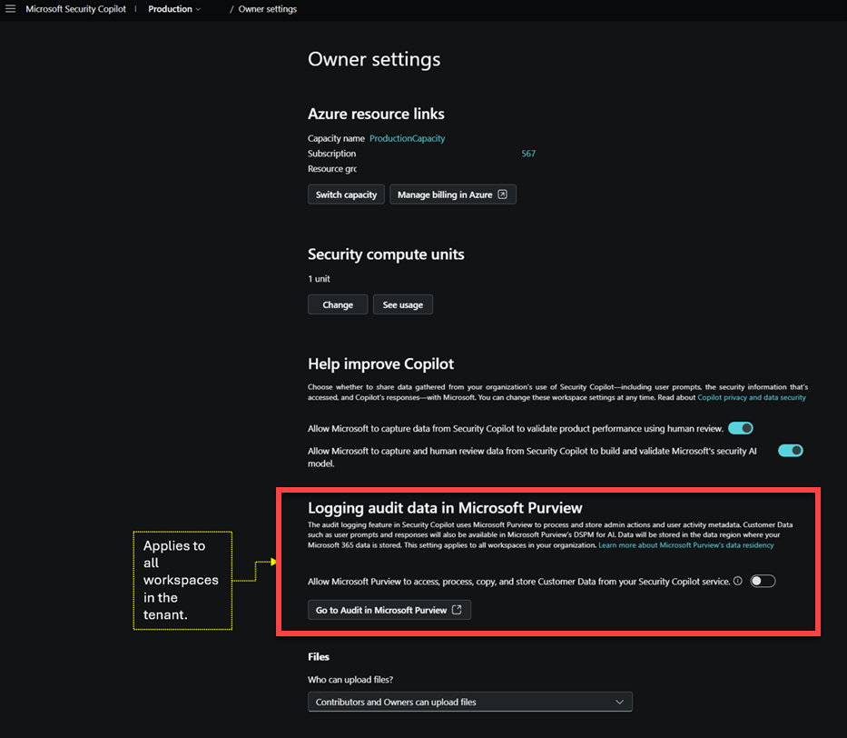The height and width of the screenshot is (738, 847).
Task: Disable security AI model data capture toggle
Action: click(791, 451)
